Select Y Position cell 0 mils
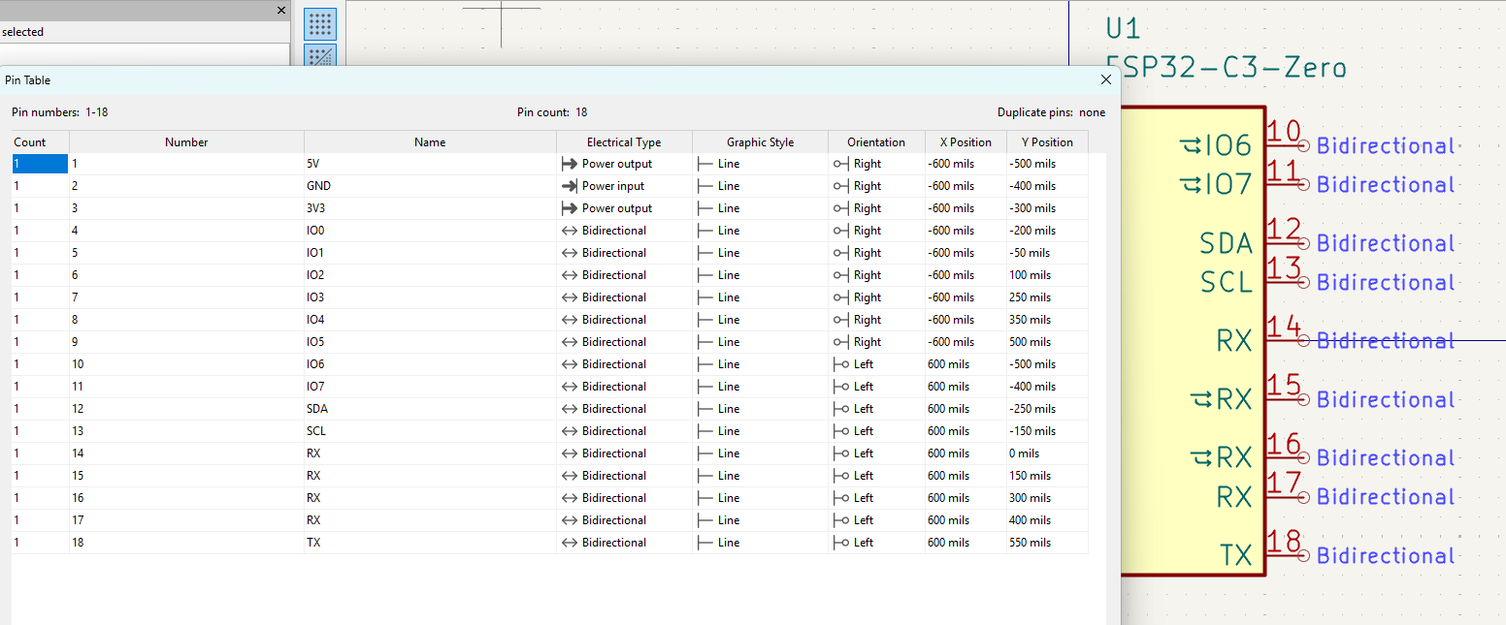The width and height of the screenshot is (1506, 625). click(1047, 453)
